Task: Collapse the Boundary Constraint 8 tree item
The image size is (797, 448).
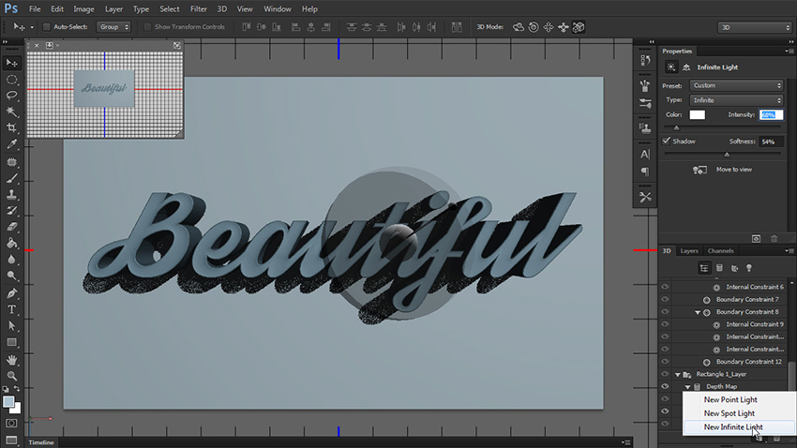Action: (x=698, y=312)
